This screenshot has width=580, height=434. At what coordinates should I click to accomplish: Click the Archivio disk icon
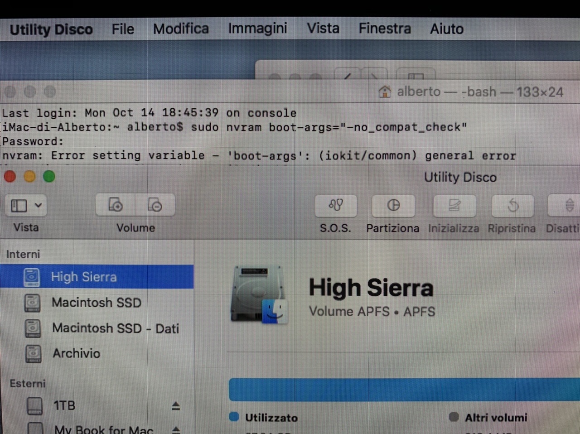(x=33, y=354)
